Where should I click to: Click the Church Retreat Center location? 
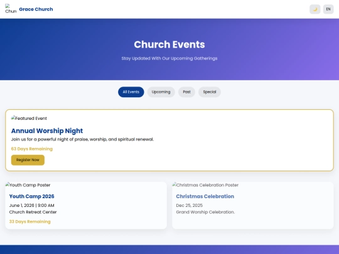(33, 212)
